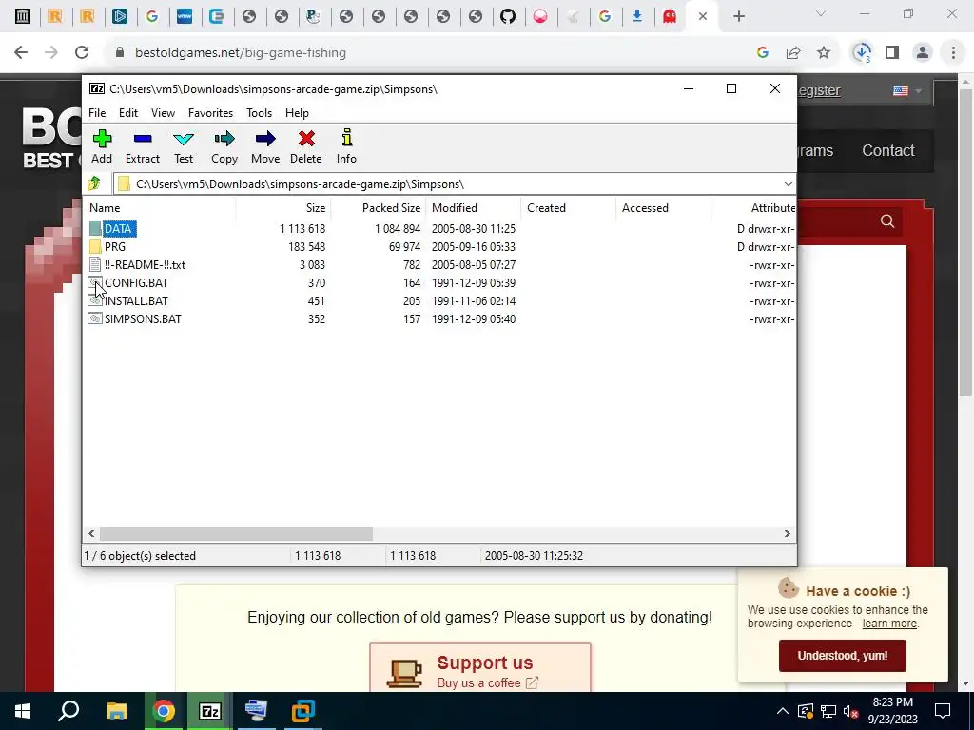
Task: Open the GitHub browser tab
Action: [x=508, y=16]
